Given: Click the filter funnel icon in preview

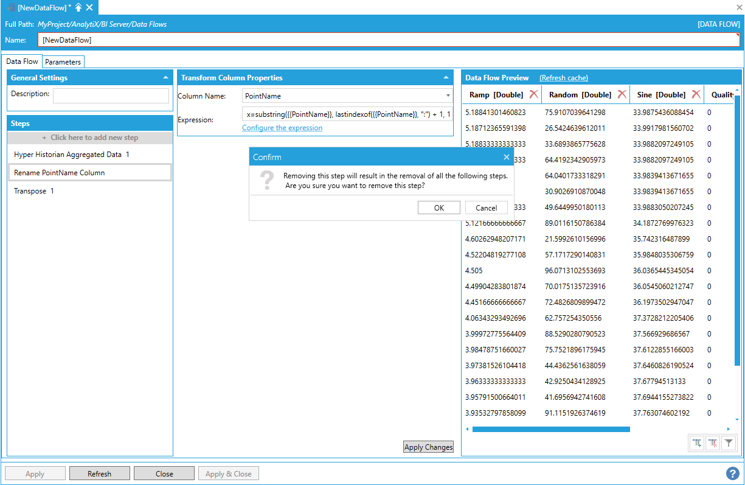Looking at the screenshot, I should [x=729, y=443].
